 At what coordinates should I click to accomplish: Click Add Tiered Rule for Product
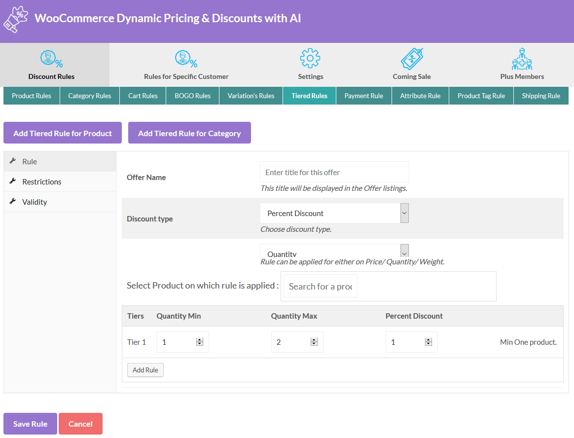tap(62, 132)
